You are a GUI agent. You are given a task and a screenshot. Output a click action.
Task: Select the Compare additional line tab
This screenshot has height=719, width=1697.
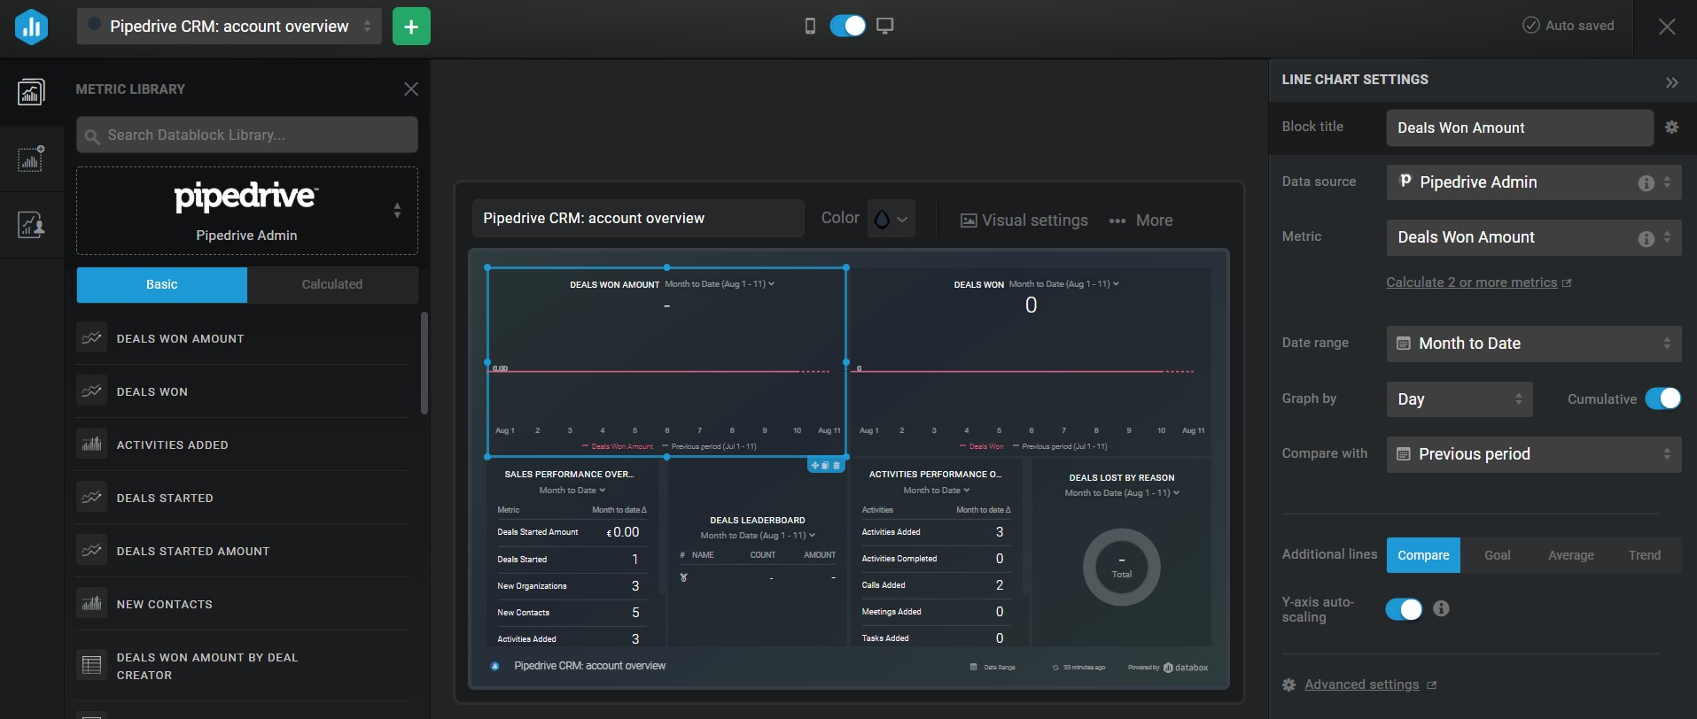[1423, 555]
